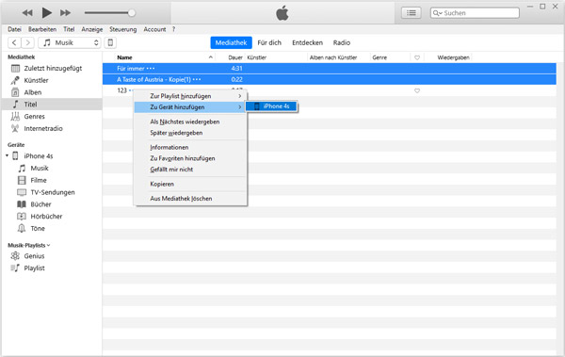565x357 pixels.
Task: Start playback with the play button
Action: click(x=46, y=13)
